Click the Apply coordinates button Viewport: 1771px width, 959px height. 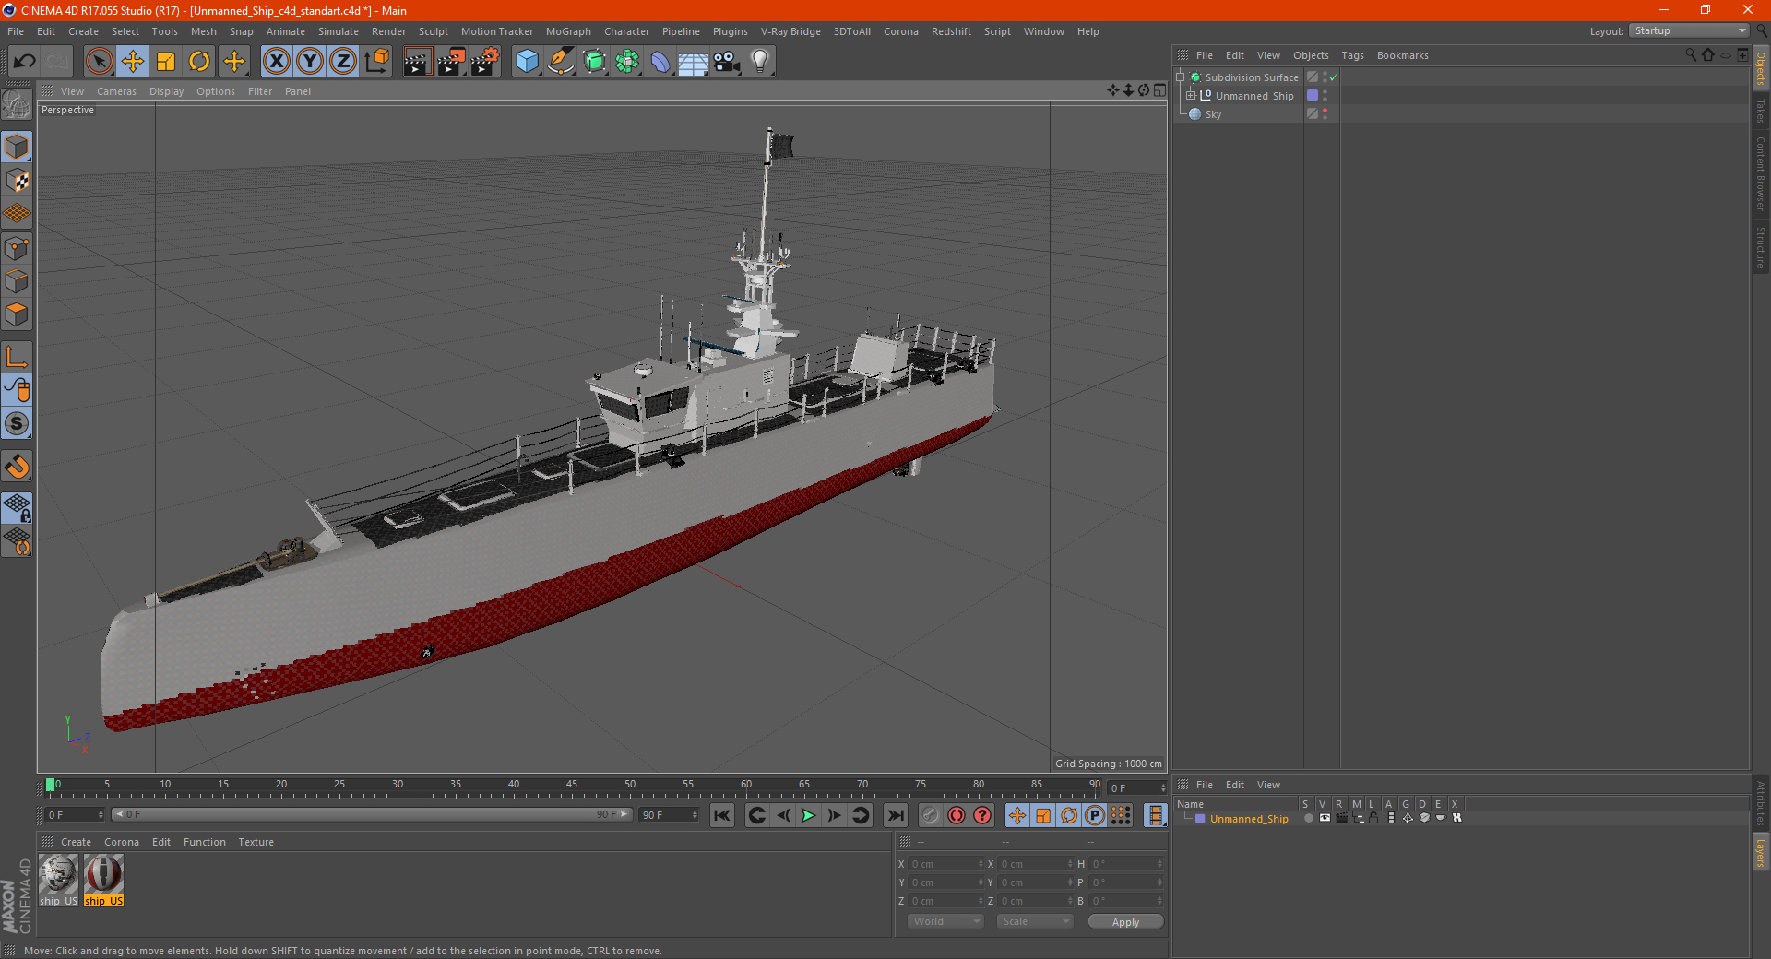[x=1125, y=922]
